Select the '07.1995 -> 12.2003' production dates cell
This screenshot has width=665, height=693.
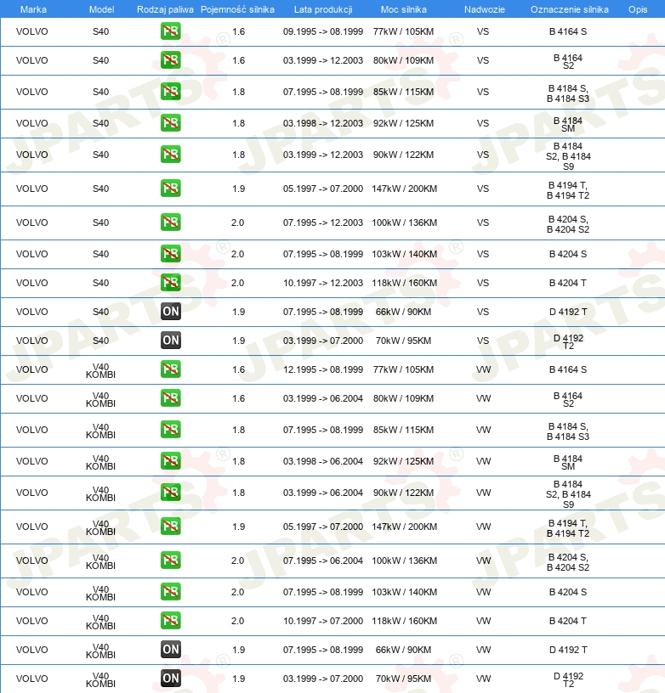(x=323, y=223)
